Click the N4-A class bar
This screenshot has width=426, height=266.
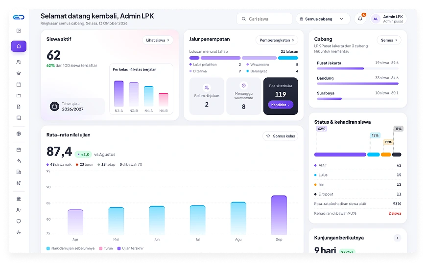149,96
